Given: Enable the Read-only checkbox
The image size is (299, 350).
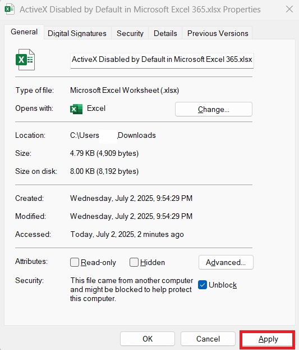Looking at the screenshot, I should [75, 262].
